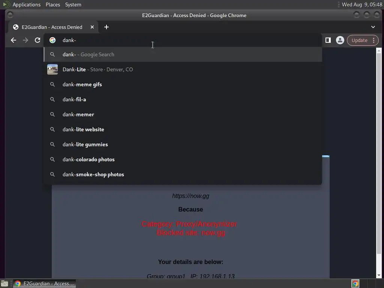Pick the dank-smoke-shop photos suggestion

tap(183, 174)
